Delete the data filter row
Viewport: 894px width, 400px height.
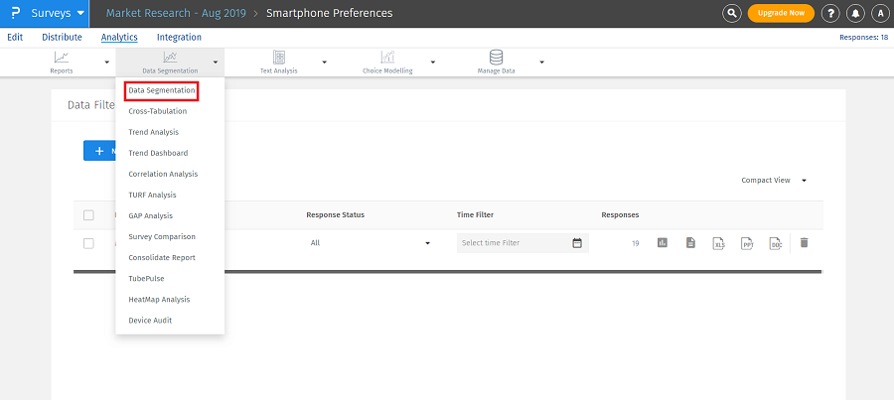(x=805, y=243)
